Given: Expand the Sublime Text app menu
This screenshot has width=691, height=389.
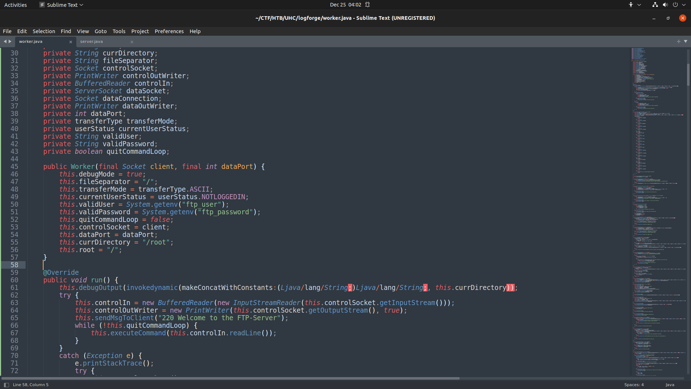Looking at the screenshot, I should [x=62, y=5].
